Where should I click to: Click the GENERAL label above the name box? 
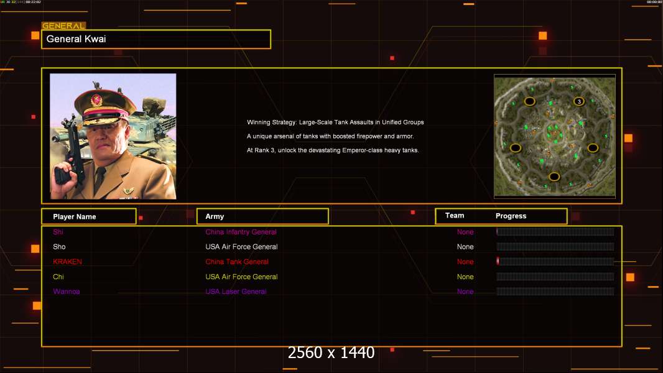pos(63,26)
